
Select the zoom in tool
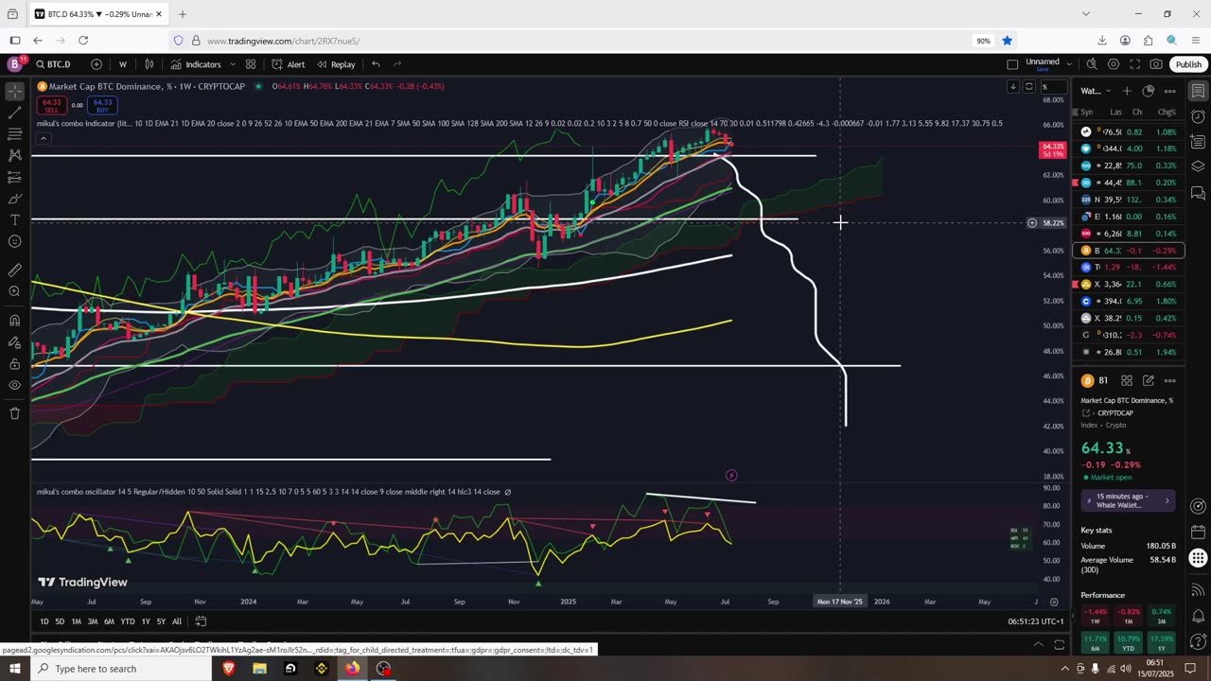15,291
